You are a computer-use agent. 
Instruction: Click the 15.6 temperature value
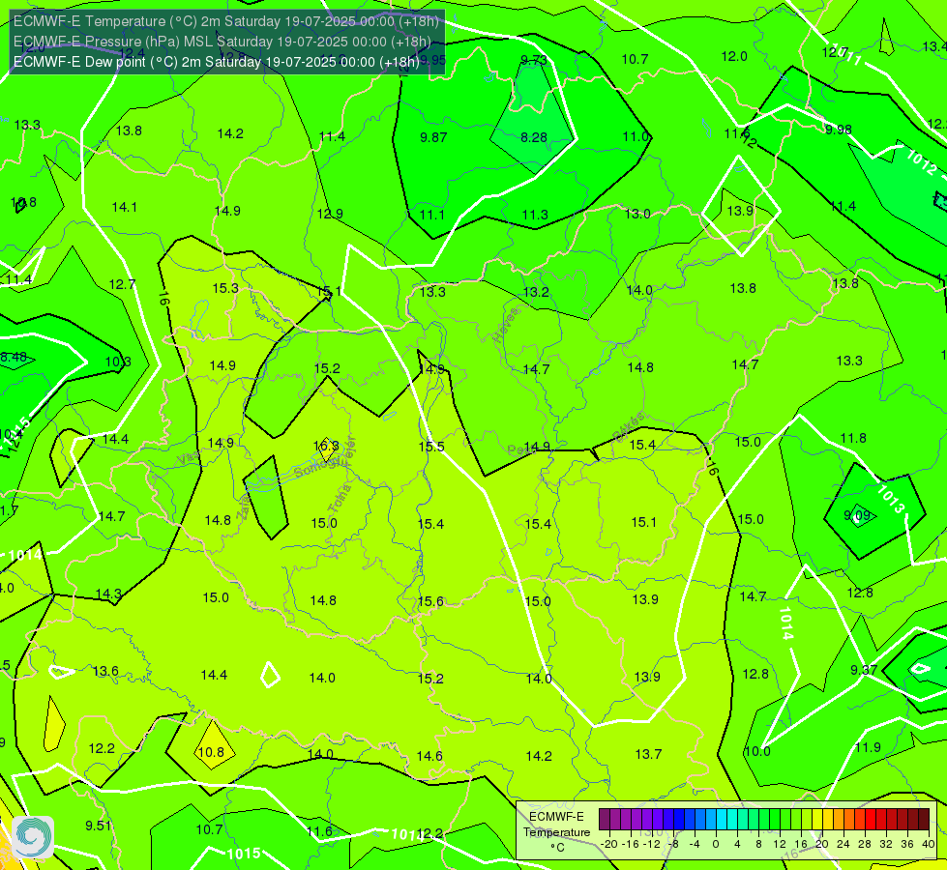tap(430, 601)
